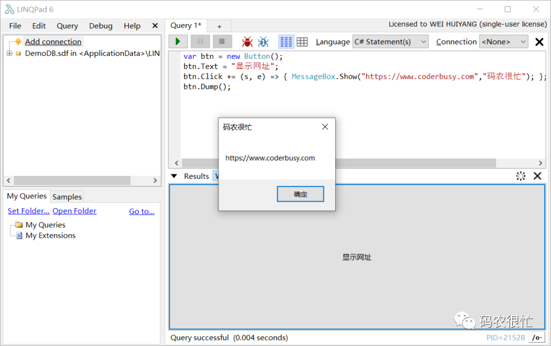551x346 pixels.
Task: Open the Connection dropdown
Action: tap(504, 42)
